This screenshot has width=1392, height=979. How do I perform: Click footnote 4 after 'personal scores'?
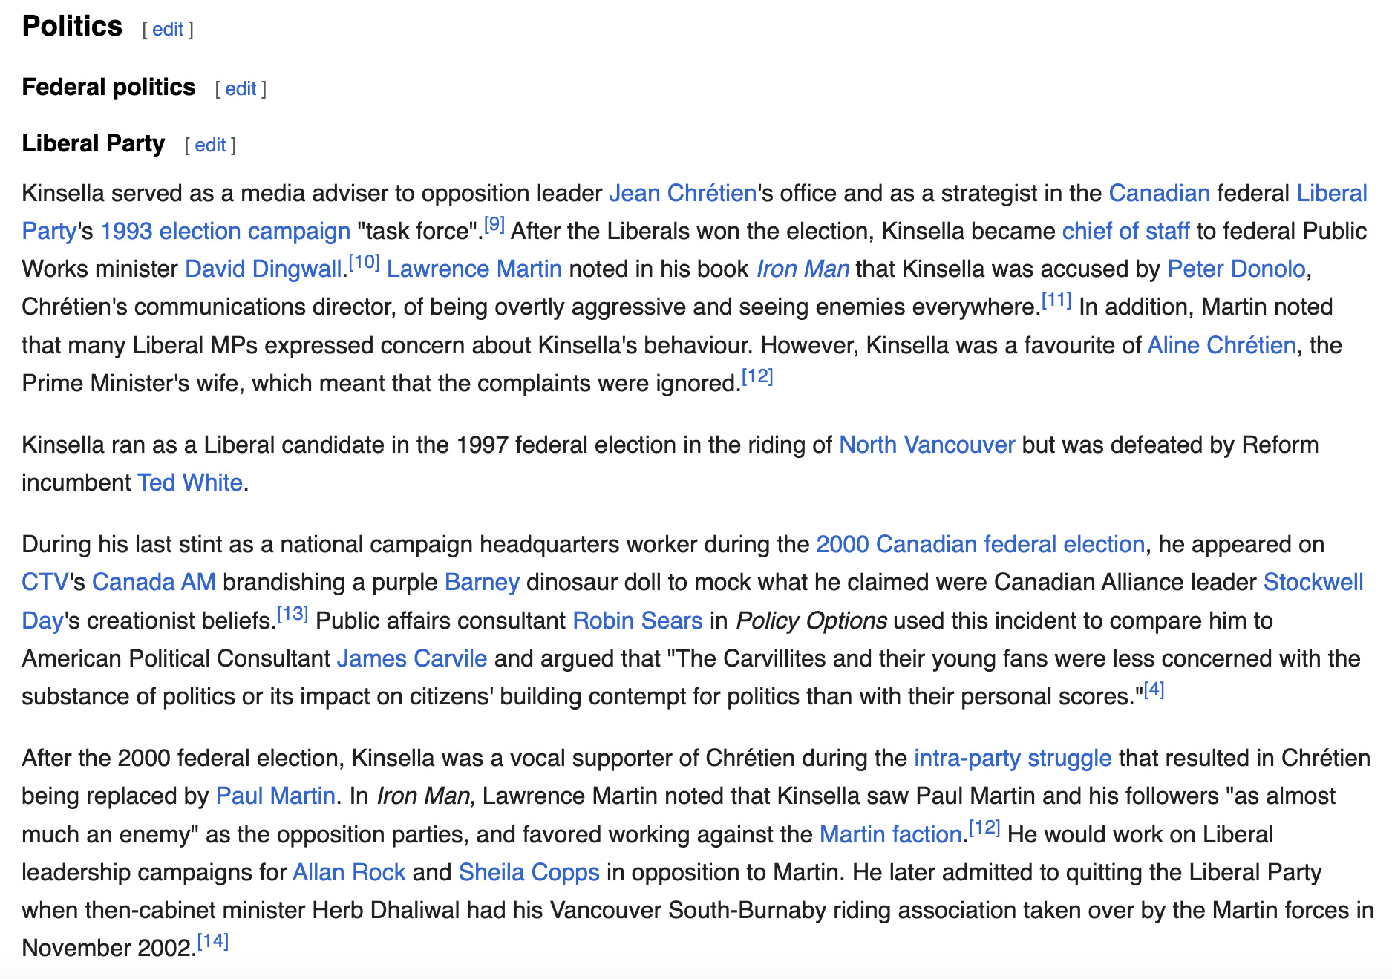click(x=1154, y=690)
